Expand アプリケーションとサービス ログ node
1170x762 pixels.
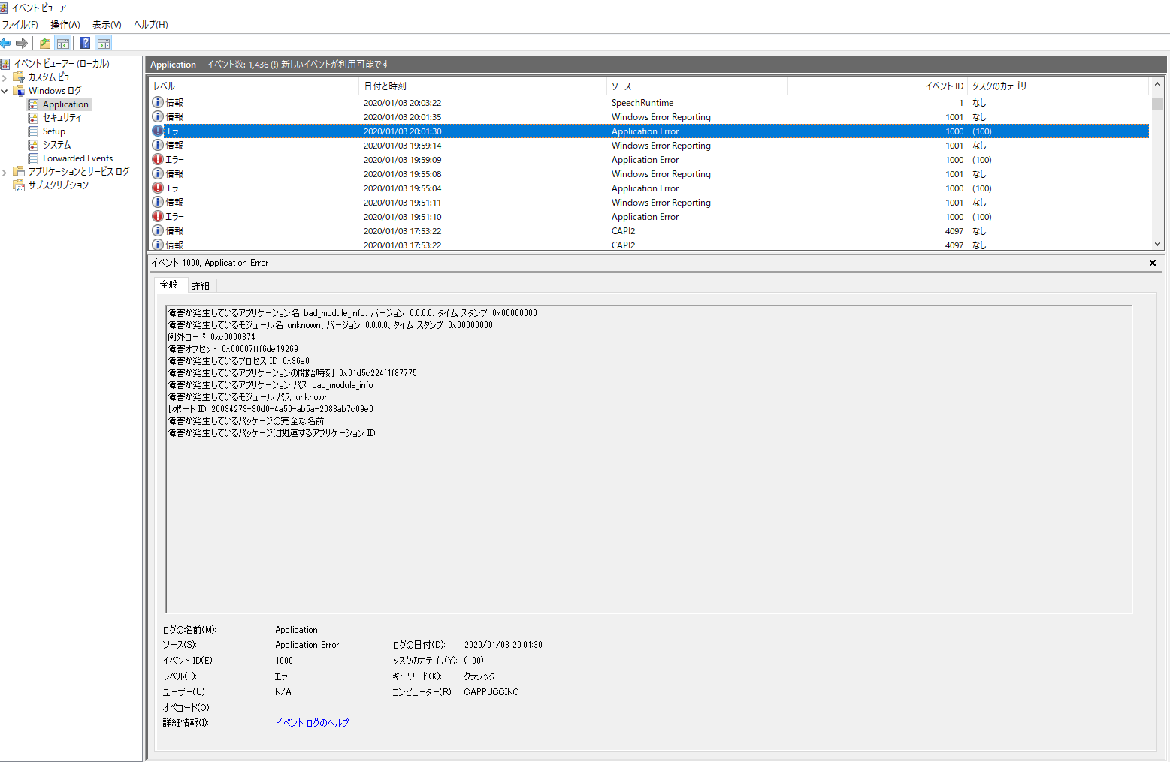point(5,172)
